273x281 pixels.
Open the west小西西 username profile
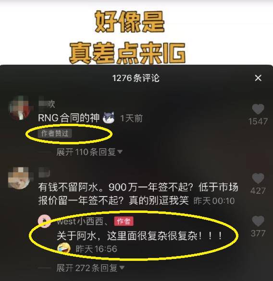[83, 222]
